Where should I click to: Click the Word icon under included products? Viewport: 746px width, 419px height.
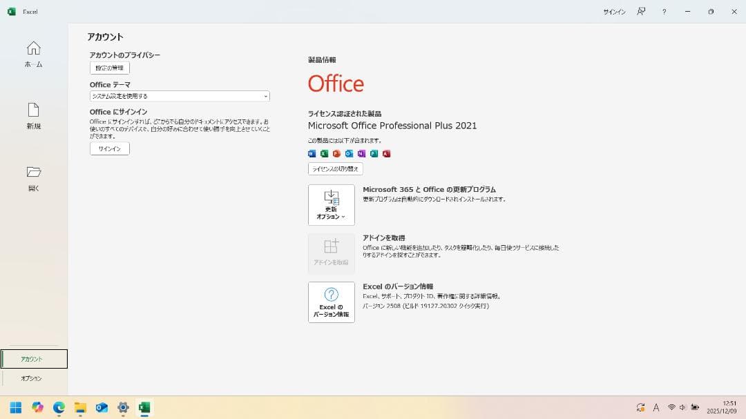[x=312, y=153]
